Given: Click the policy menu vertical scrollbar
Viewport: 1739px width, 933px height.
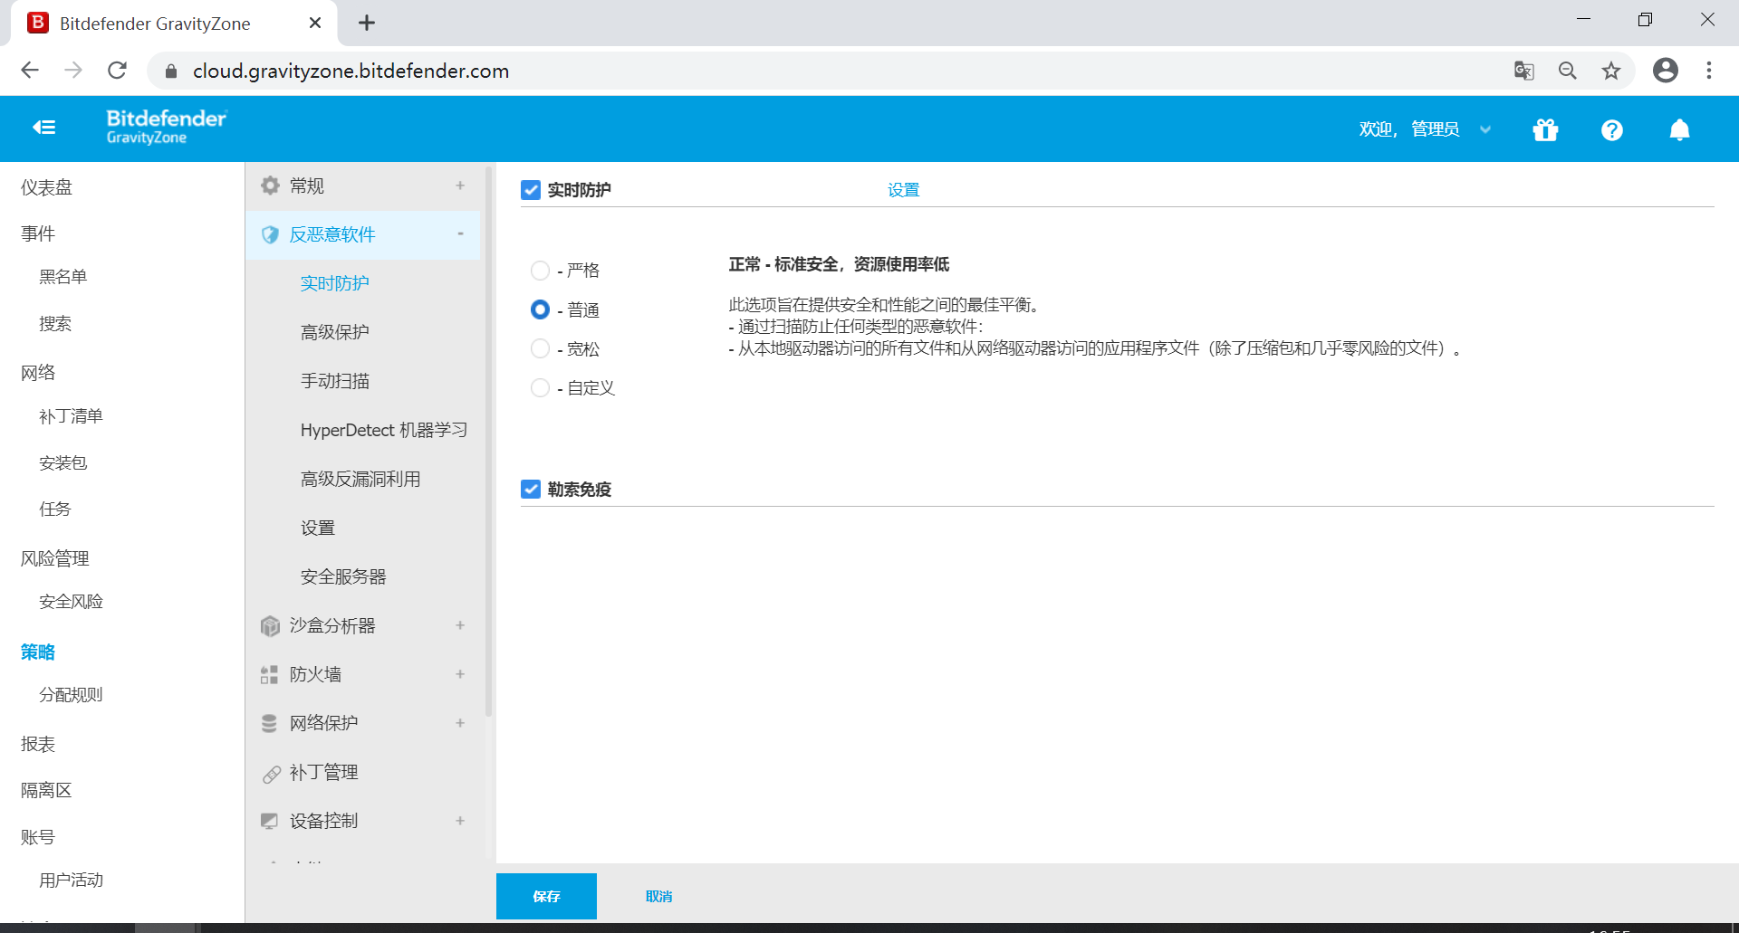Looking at the screenshot, I should (x=489, y=442).
